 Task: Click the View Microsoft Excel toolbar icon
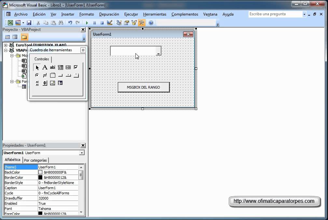(10, 23)
